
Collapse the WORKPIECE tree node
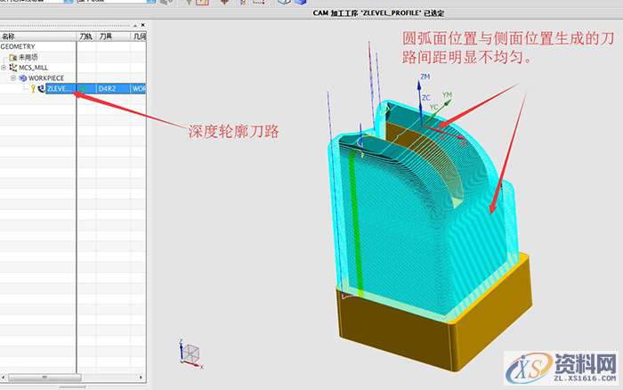[x=13, y=78]
